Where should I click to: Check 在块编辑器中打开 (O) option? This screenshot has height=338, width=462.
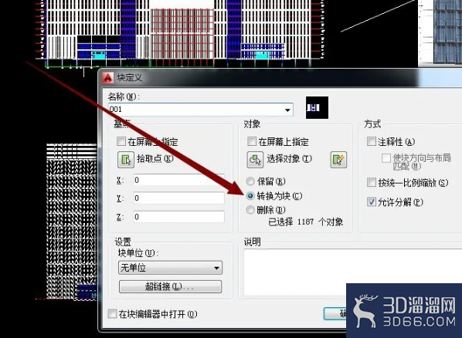pos(112,314)
